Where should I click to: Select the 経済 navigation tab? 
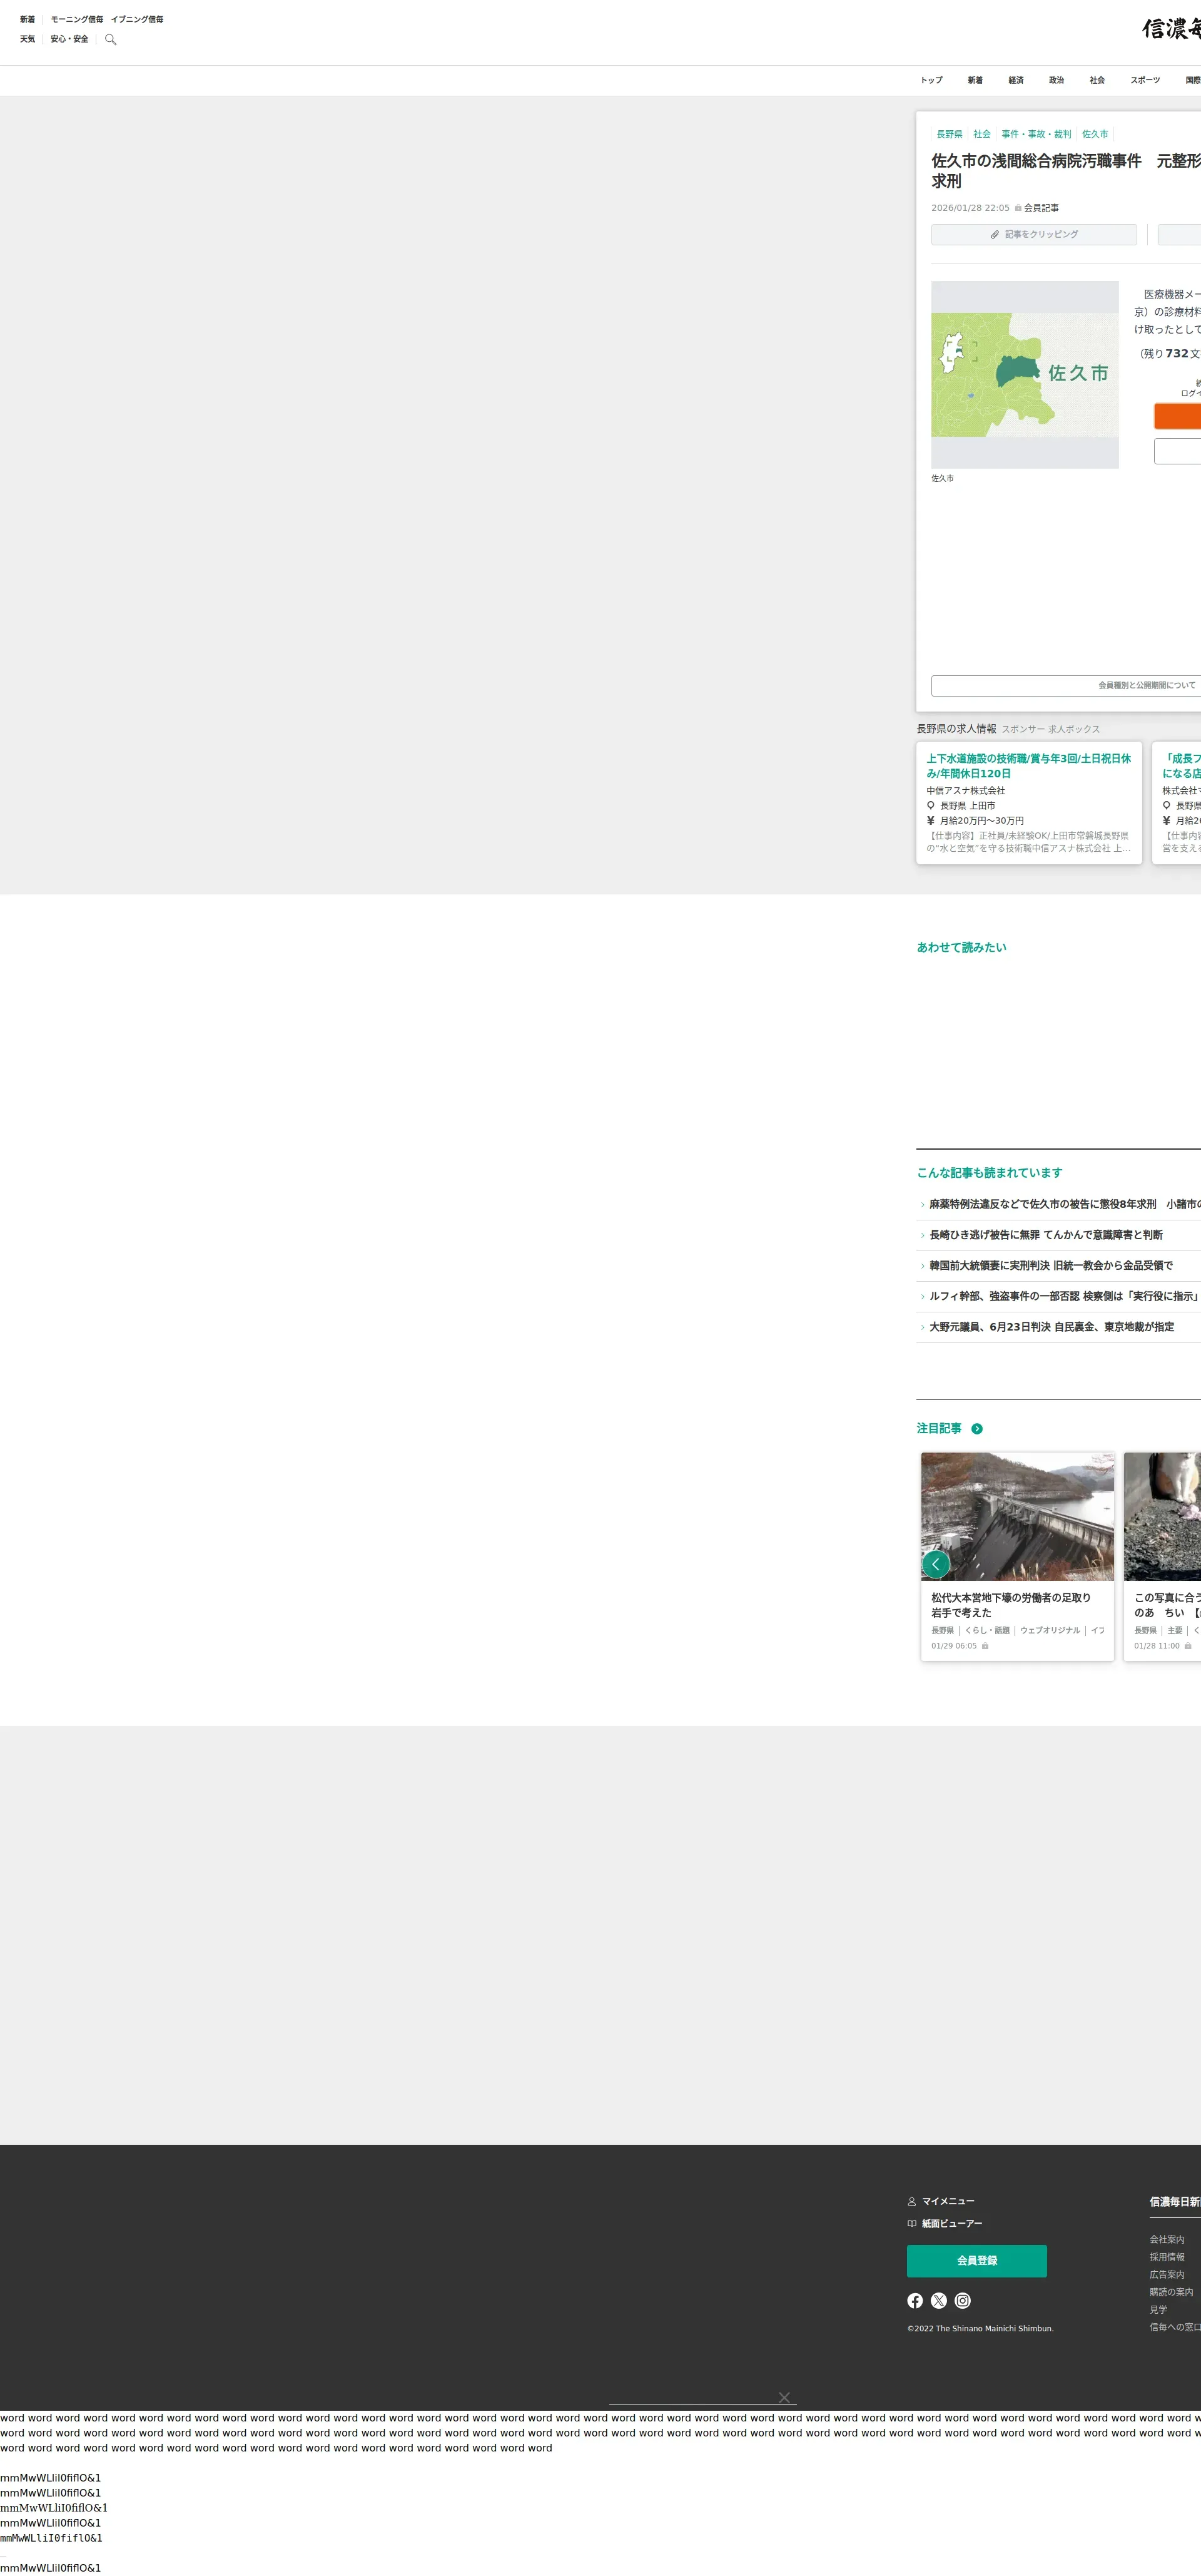click(x=1015, y=80)
